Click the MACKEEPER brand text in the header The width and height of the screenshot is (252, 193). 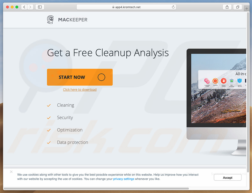73,20
